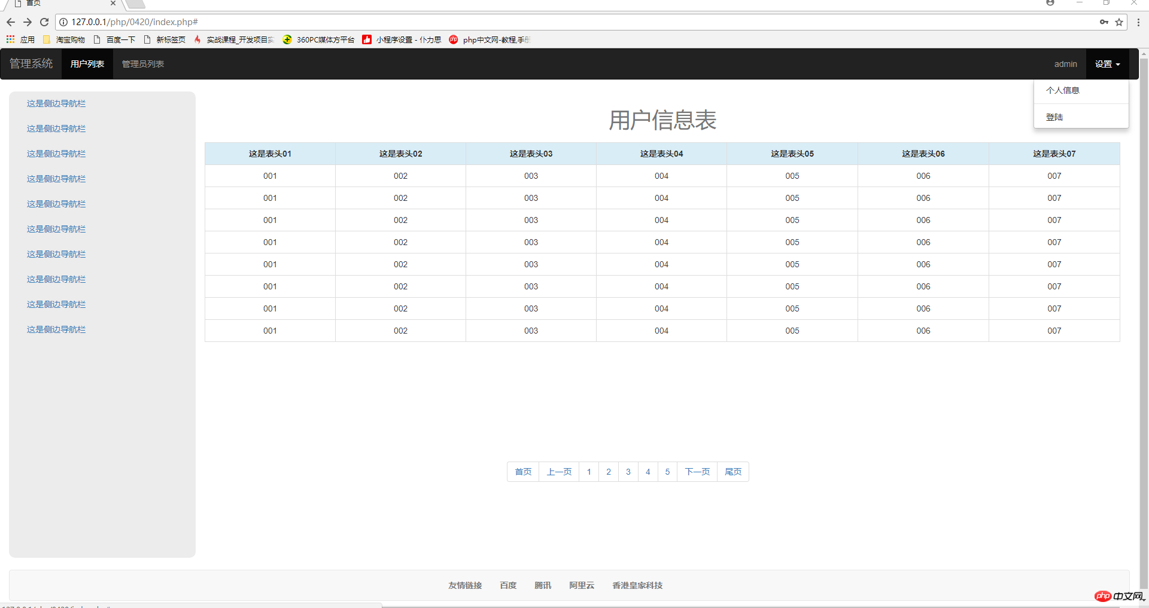This screenshot has width=1149, height=608.
Task: Open the 阿里云 footer link
Action: coord(582,585)
